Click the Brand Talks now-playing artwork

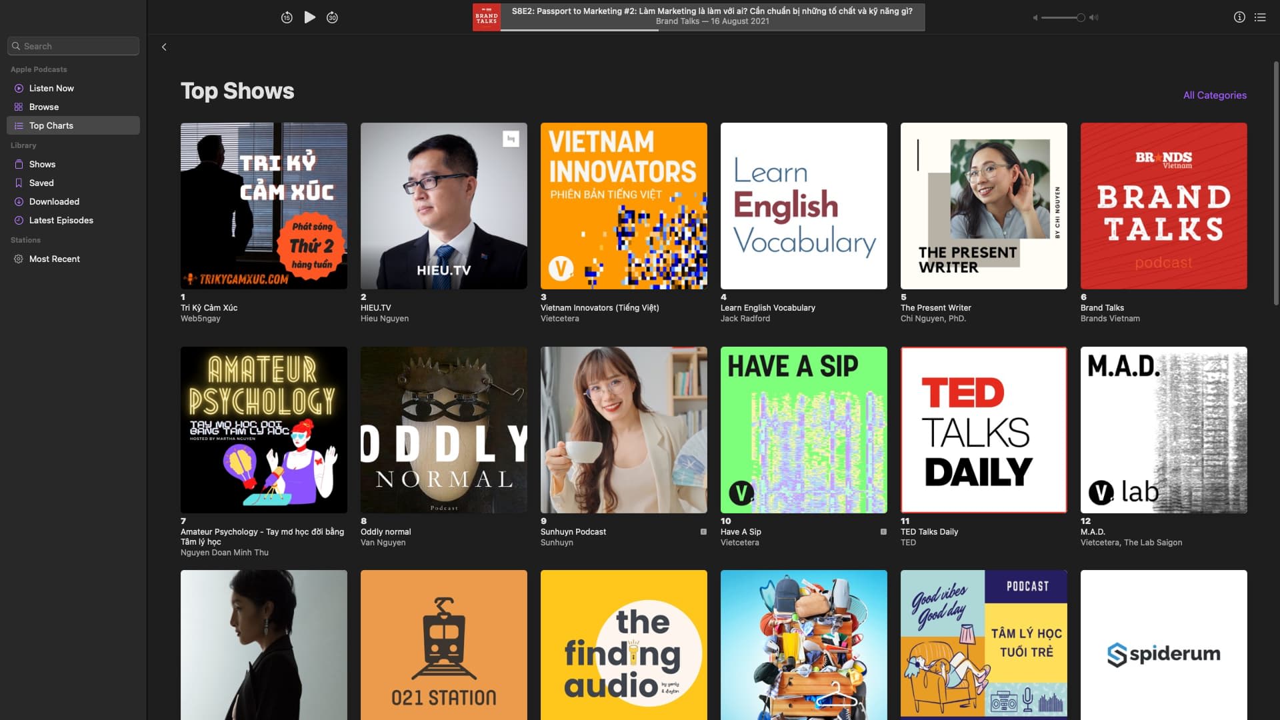point(486,17)
